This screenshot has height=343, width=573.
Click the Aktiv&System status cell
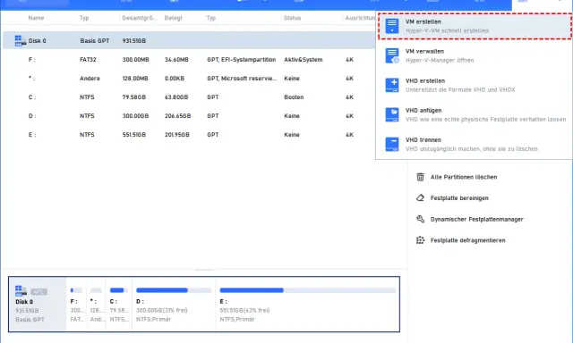[x=304, y=60]
